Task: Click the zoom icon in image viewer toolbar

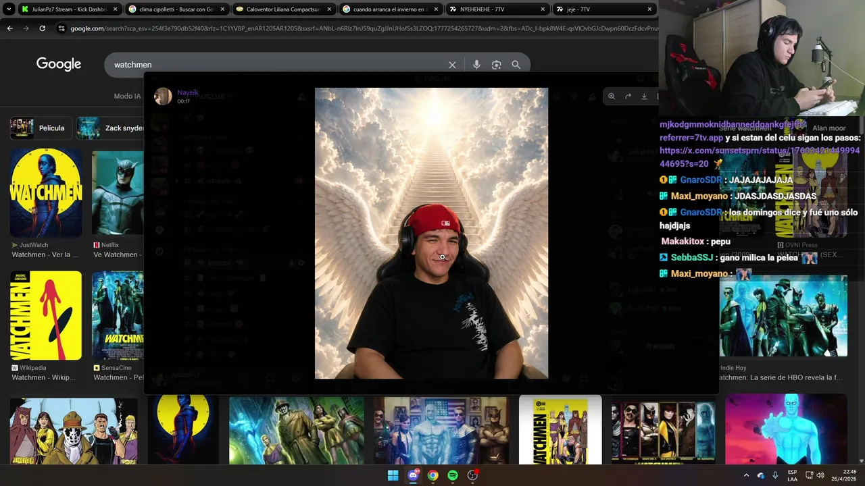Action: (x=611, y=97)
